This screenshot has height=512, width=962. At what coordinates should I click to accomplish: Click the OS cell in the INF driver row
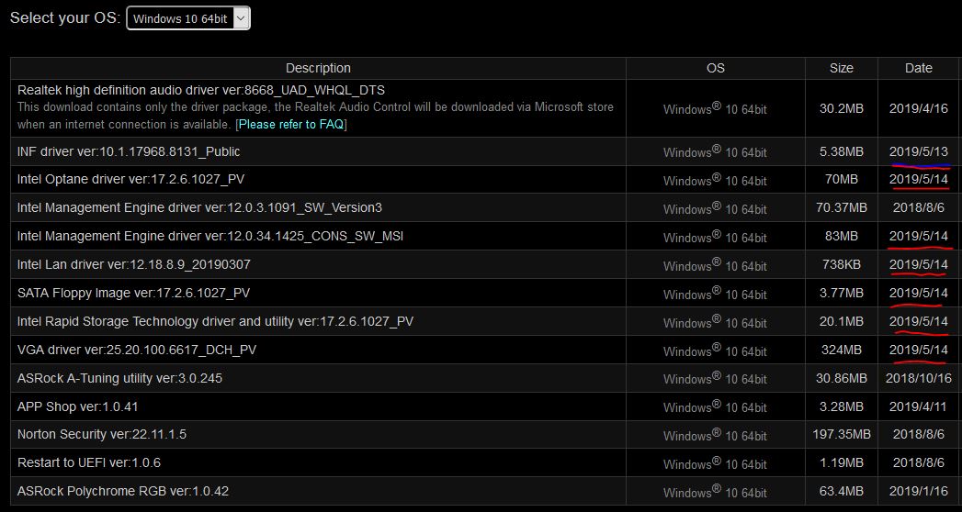(715, 152)
